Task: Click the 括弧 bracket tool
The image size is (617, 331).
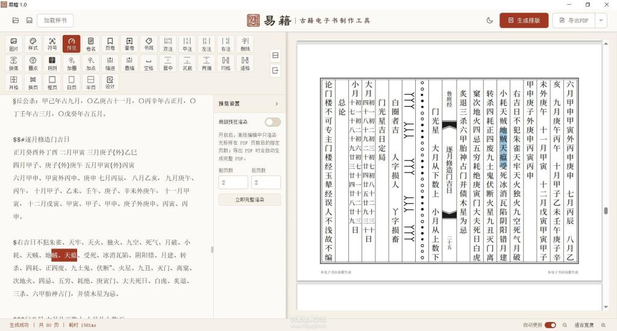Action: [x=14, y=63]
